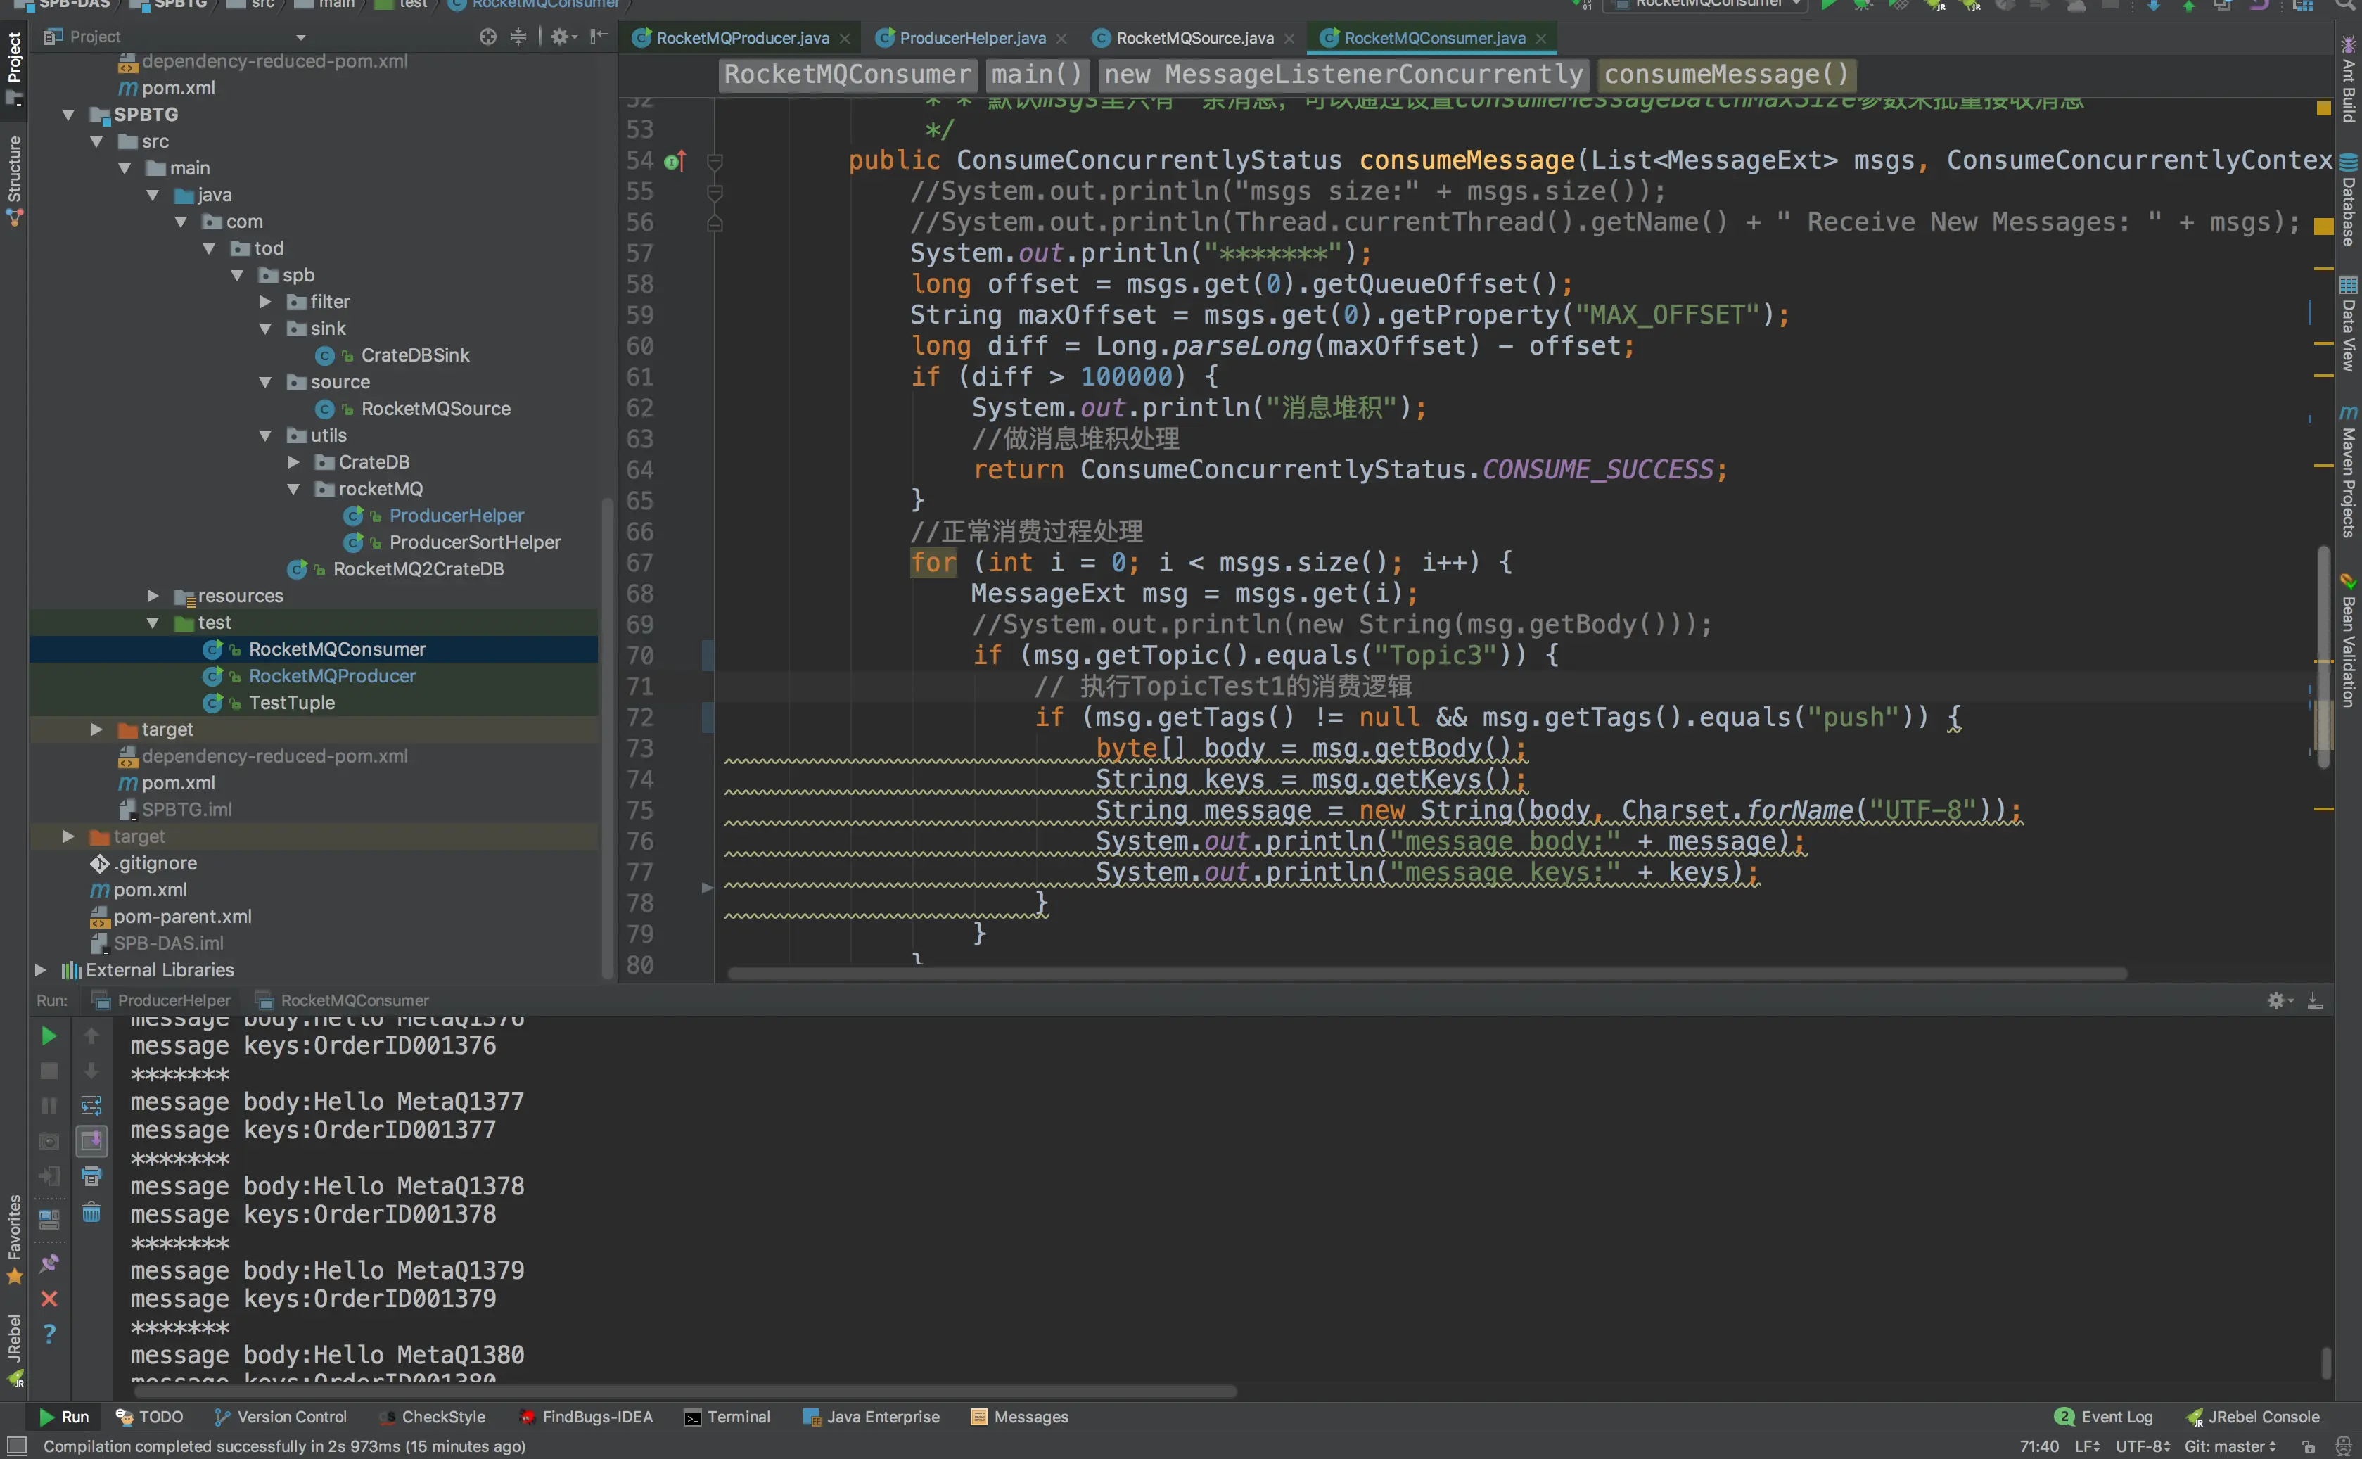Screen dimensions: 2362x1459
Task: Close Run panel with red X icon
Action: [49, 1299]
